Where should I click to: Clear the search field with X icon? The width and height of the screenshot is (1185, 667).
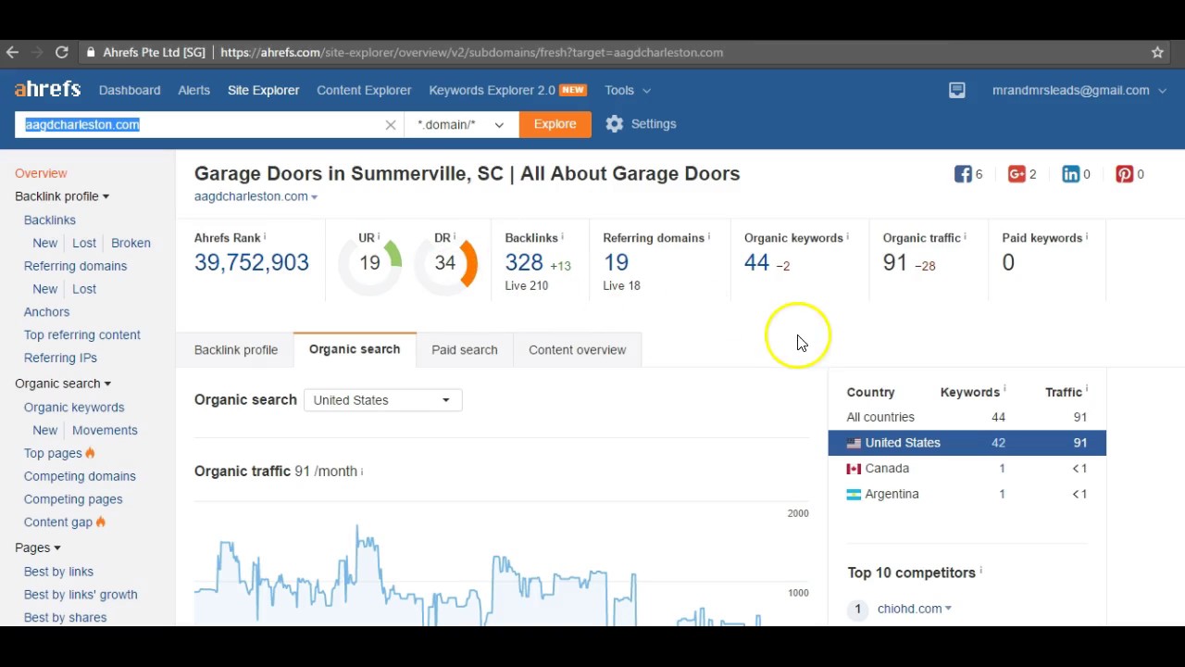click(x=391, y=124)
